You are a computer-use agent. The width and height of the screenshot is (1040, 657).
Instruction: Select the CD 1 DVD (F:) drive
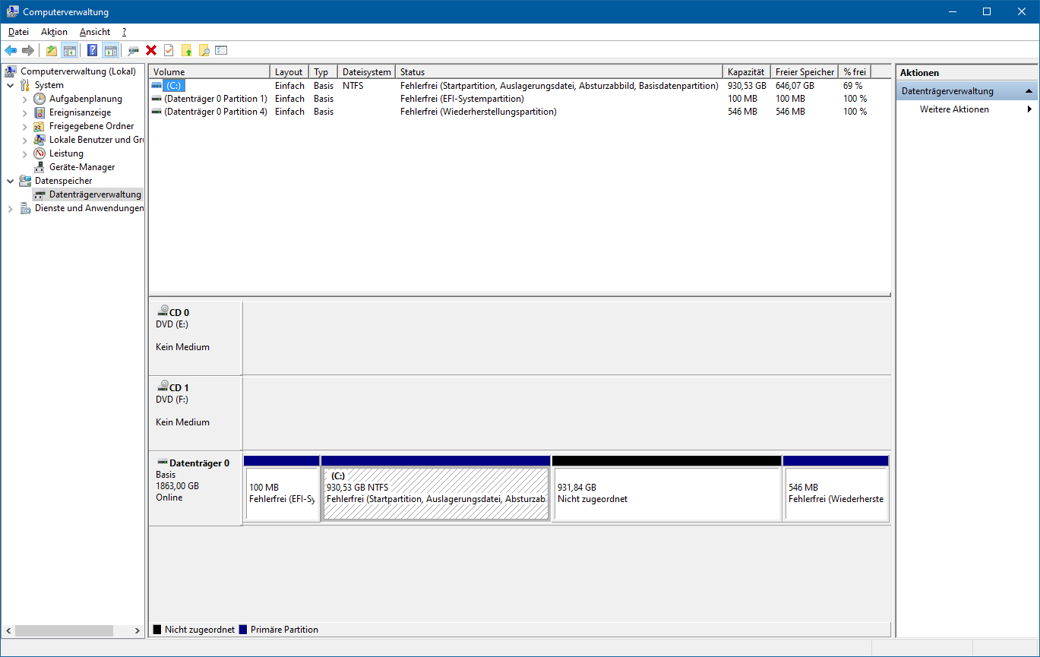point(195,412)
